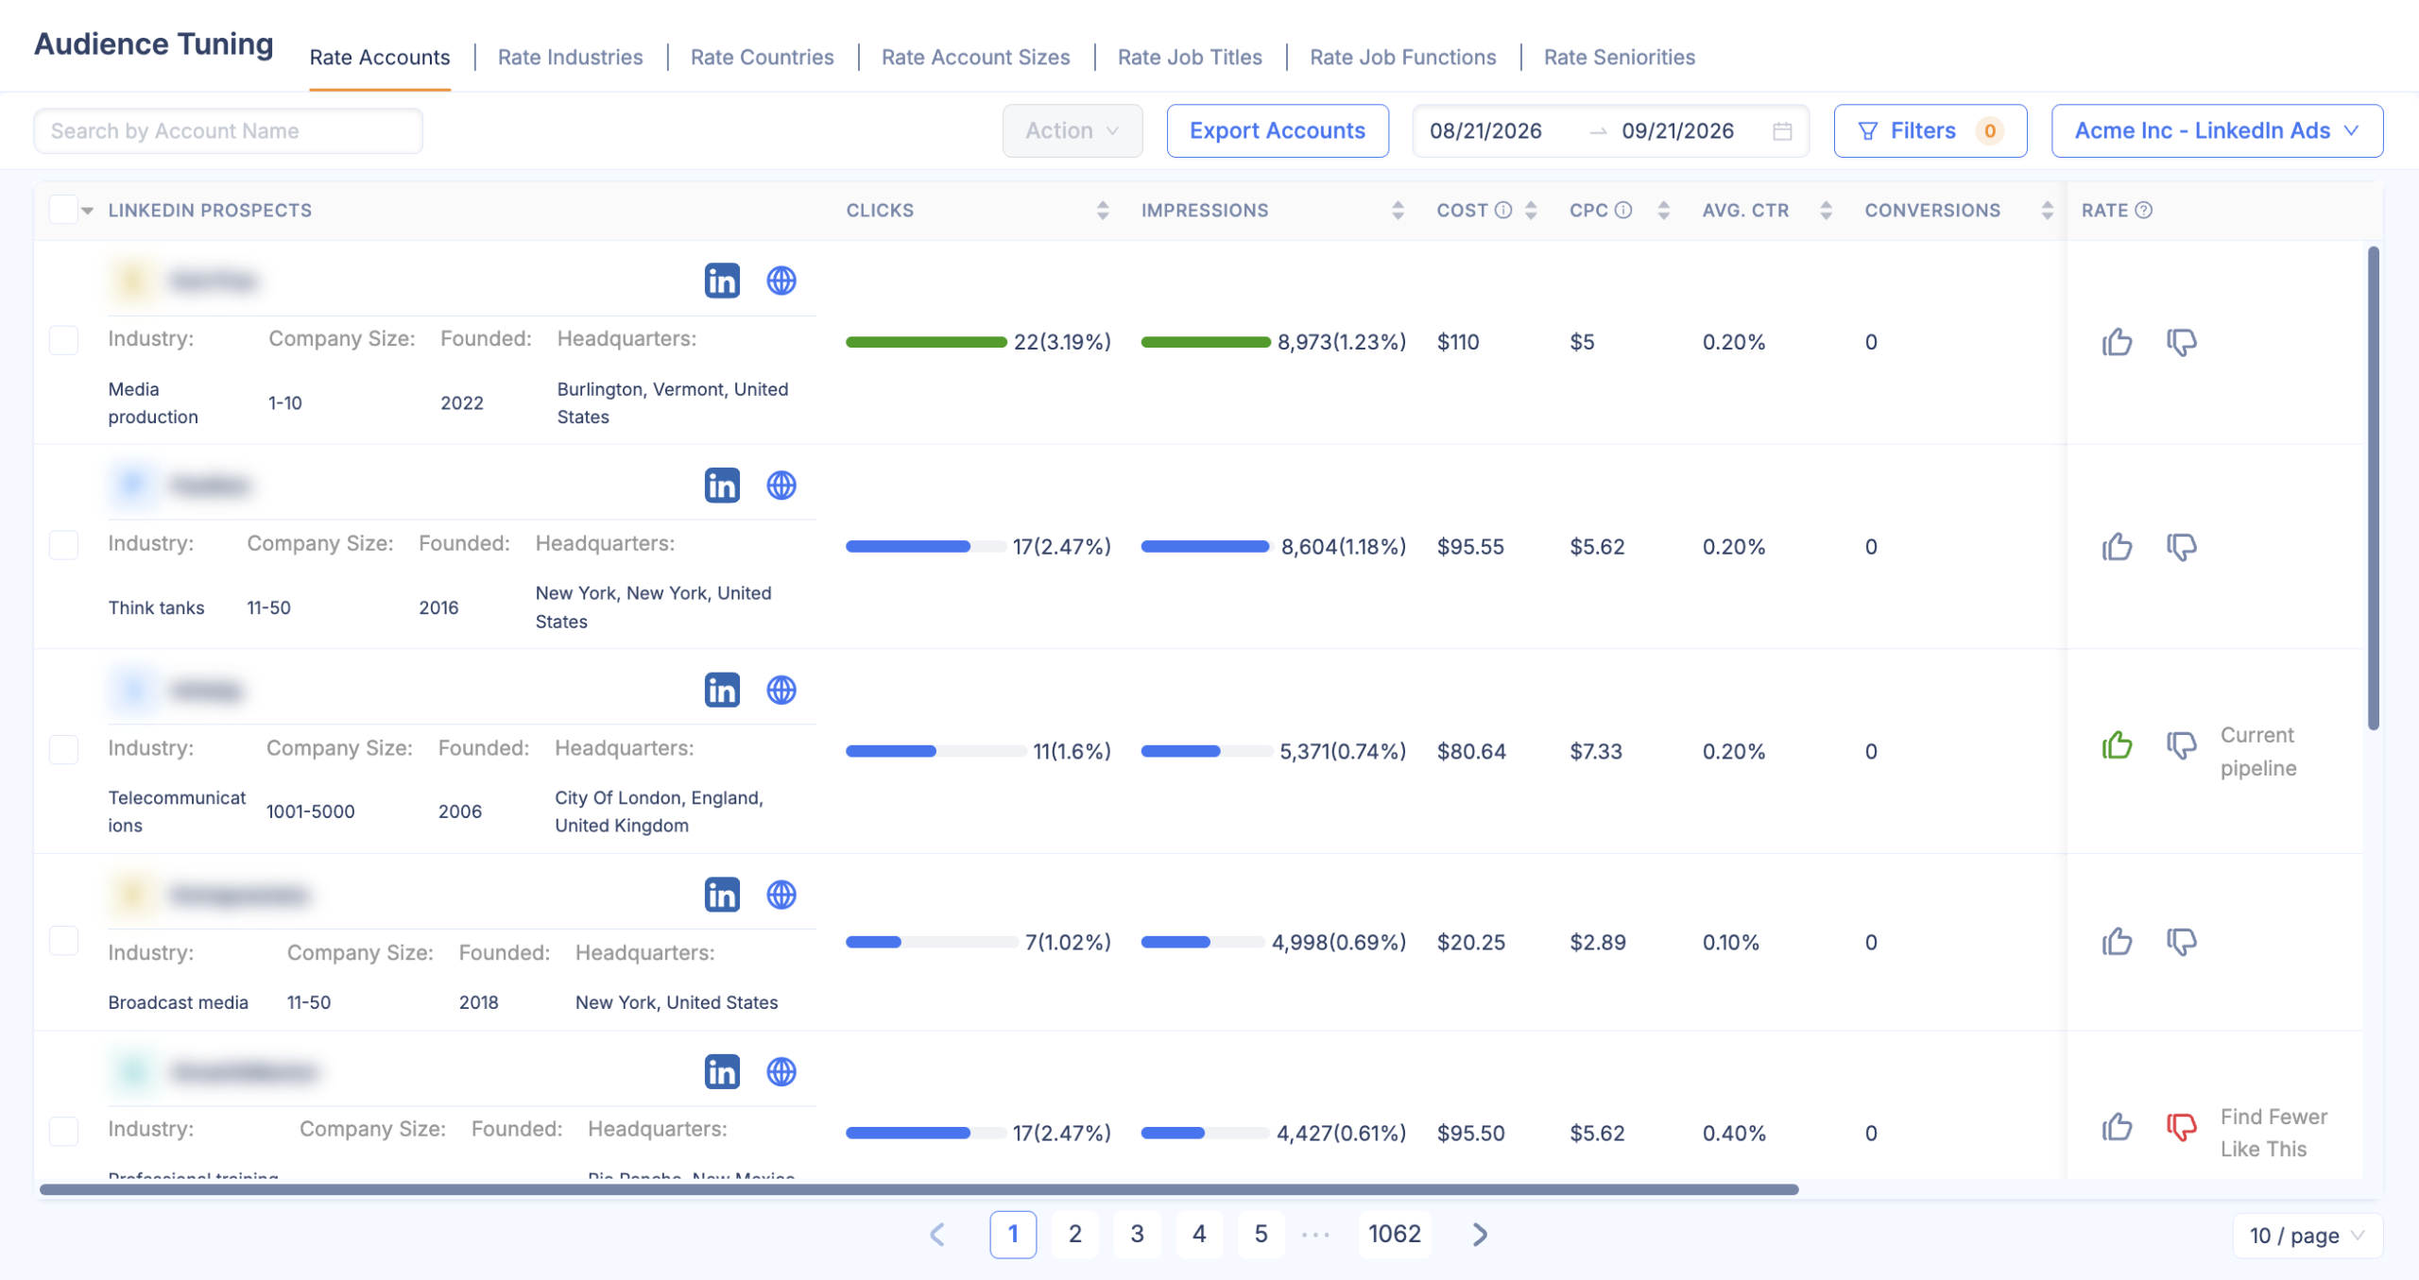
Task: Click Rate column help question icon
Action: click(x=2144, y=211)
